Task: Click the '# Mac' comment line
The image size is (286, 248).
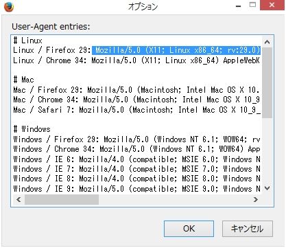Action: pos(23,80)
